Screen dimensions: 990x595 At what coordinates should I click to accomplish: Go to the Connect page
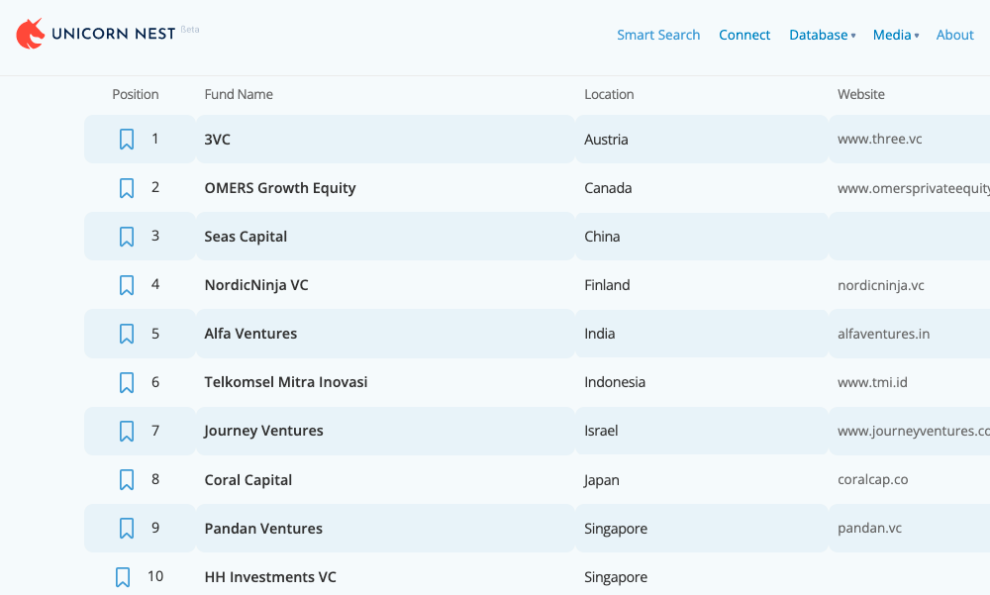(x=744, y=35)
